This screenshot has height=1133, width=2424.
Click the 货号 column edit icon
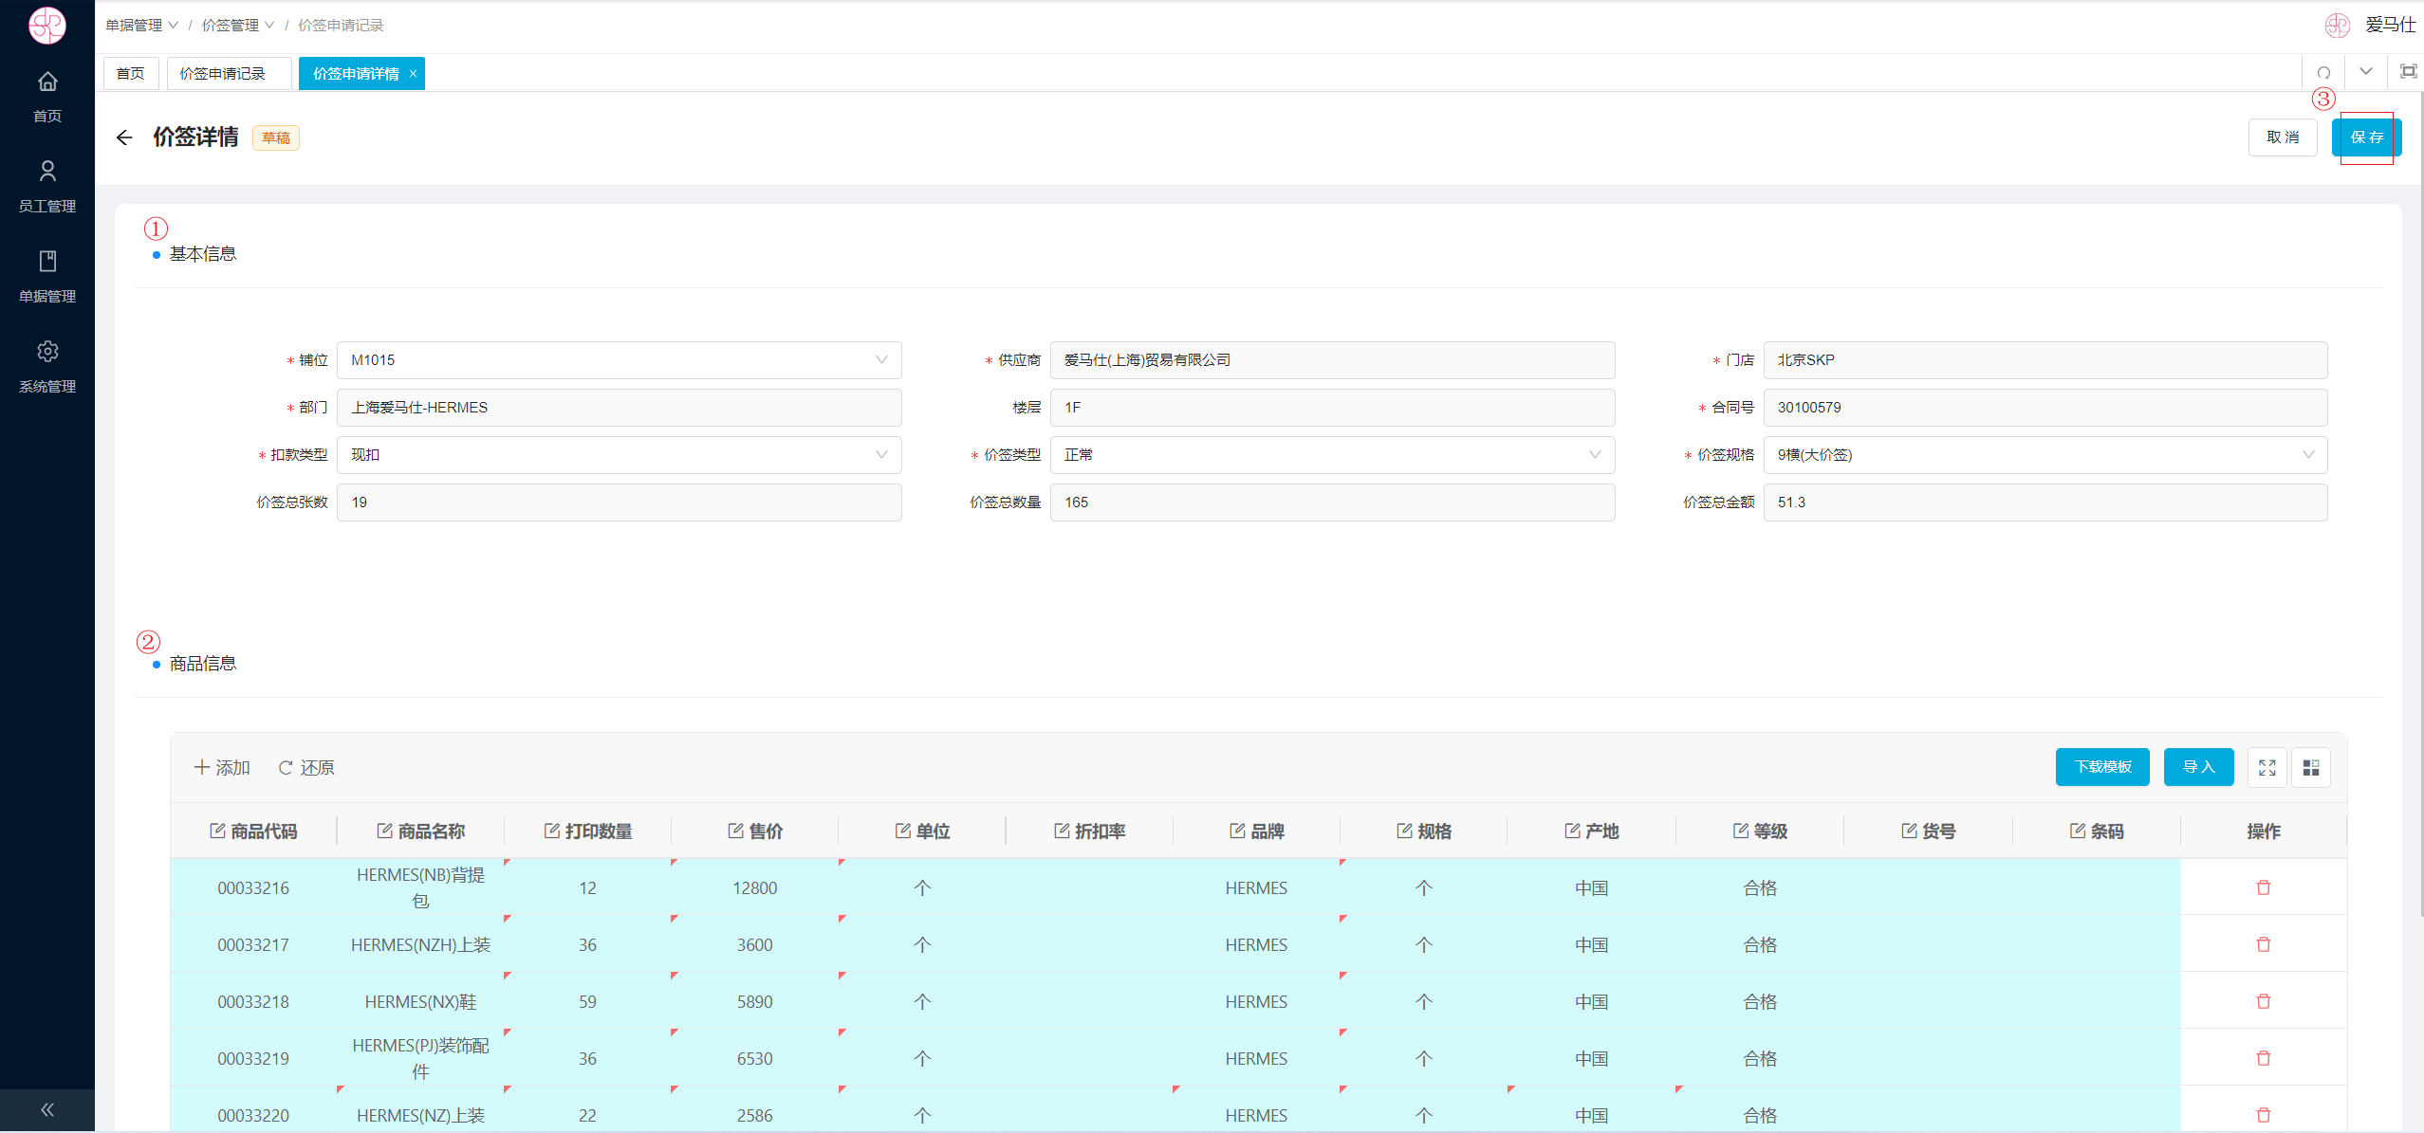pos(1909,831)
